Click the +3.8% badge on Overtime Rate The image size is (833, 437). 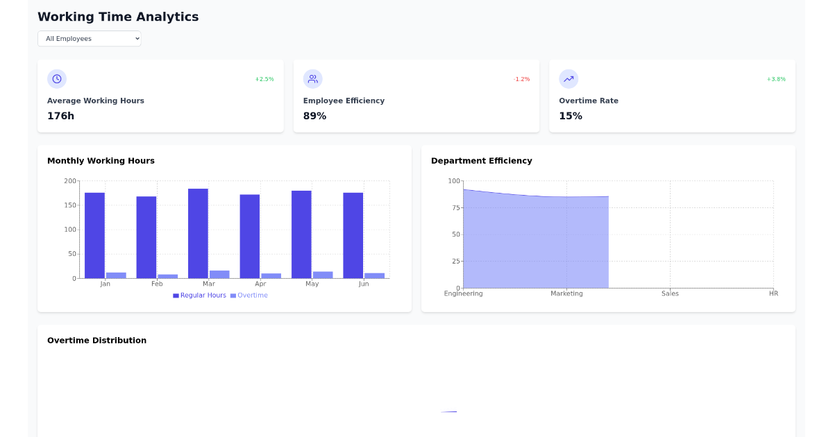(777, 79)
